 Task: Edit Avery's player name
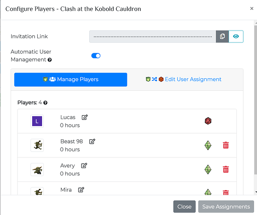[84, 166]
